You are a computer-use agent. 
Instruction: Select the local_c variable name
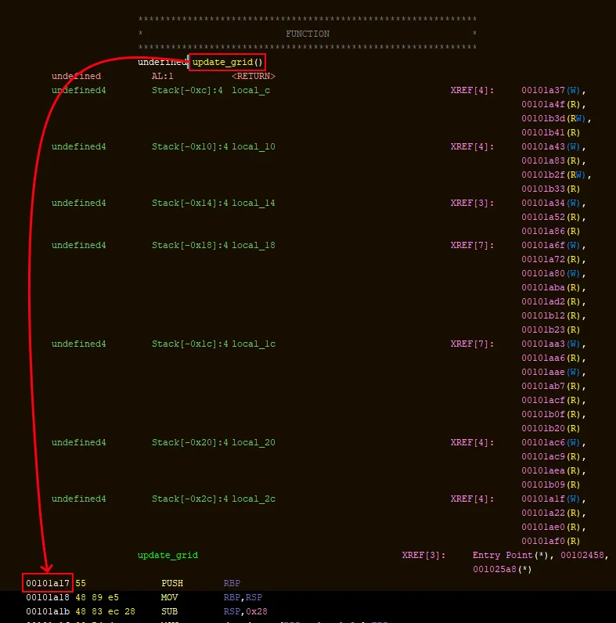point(250,90)
